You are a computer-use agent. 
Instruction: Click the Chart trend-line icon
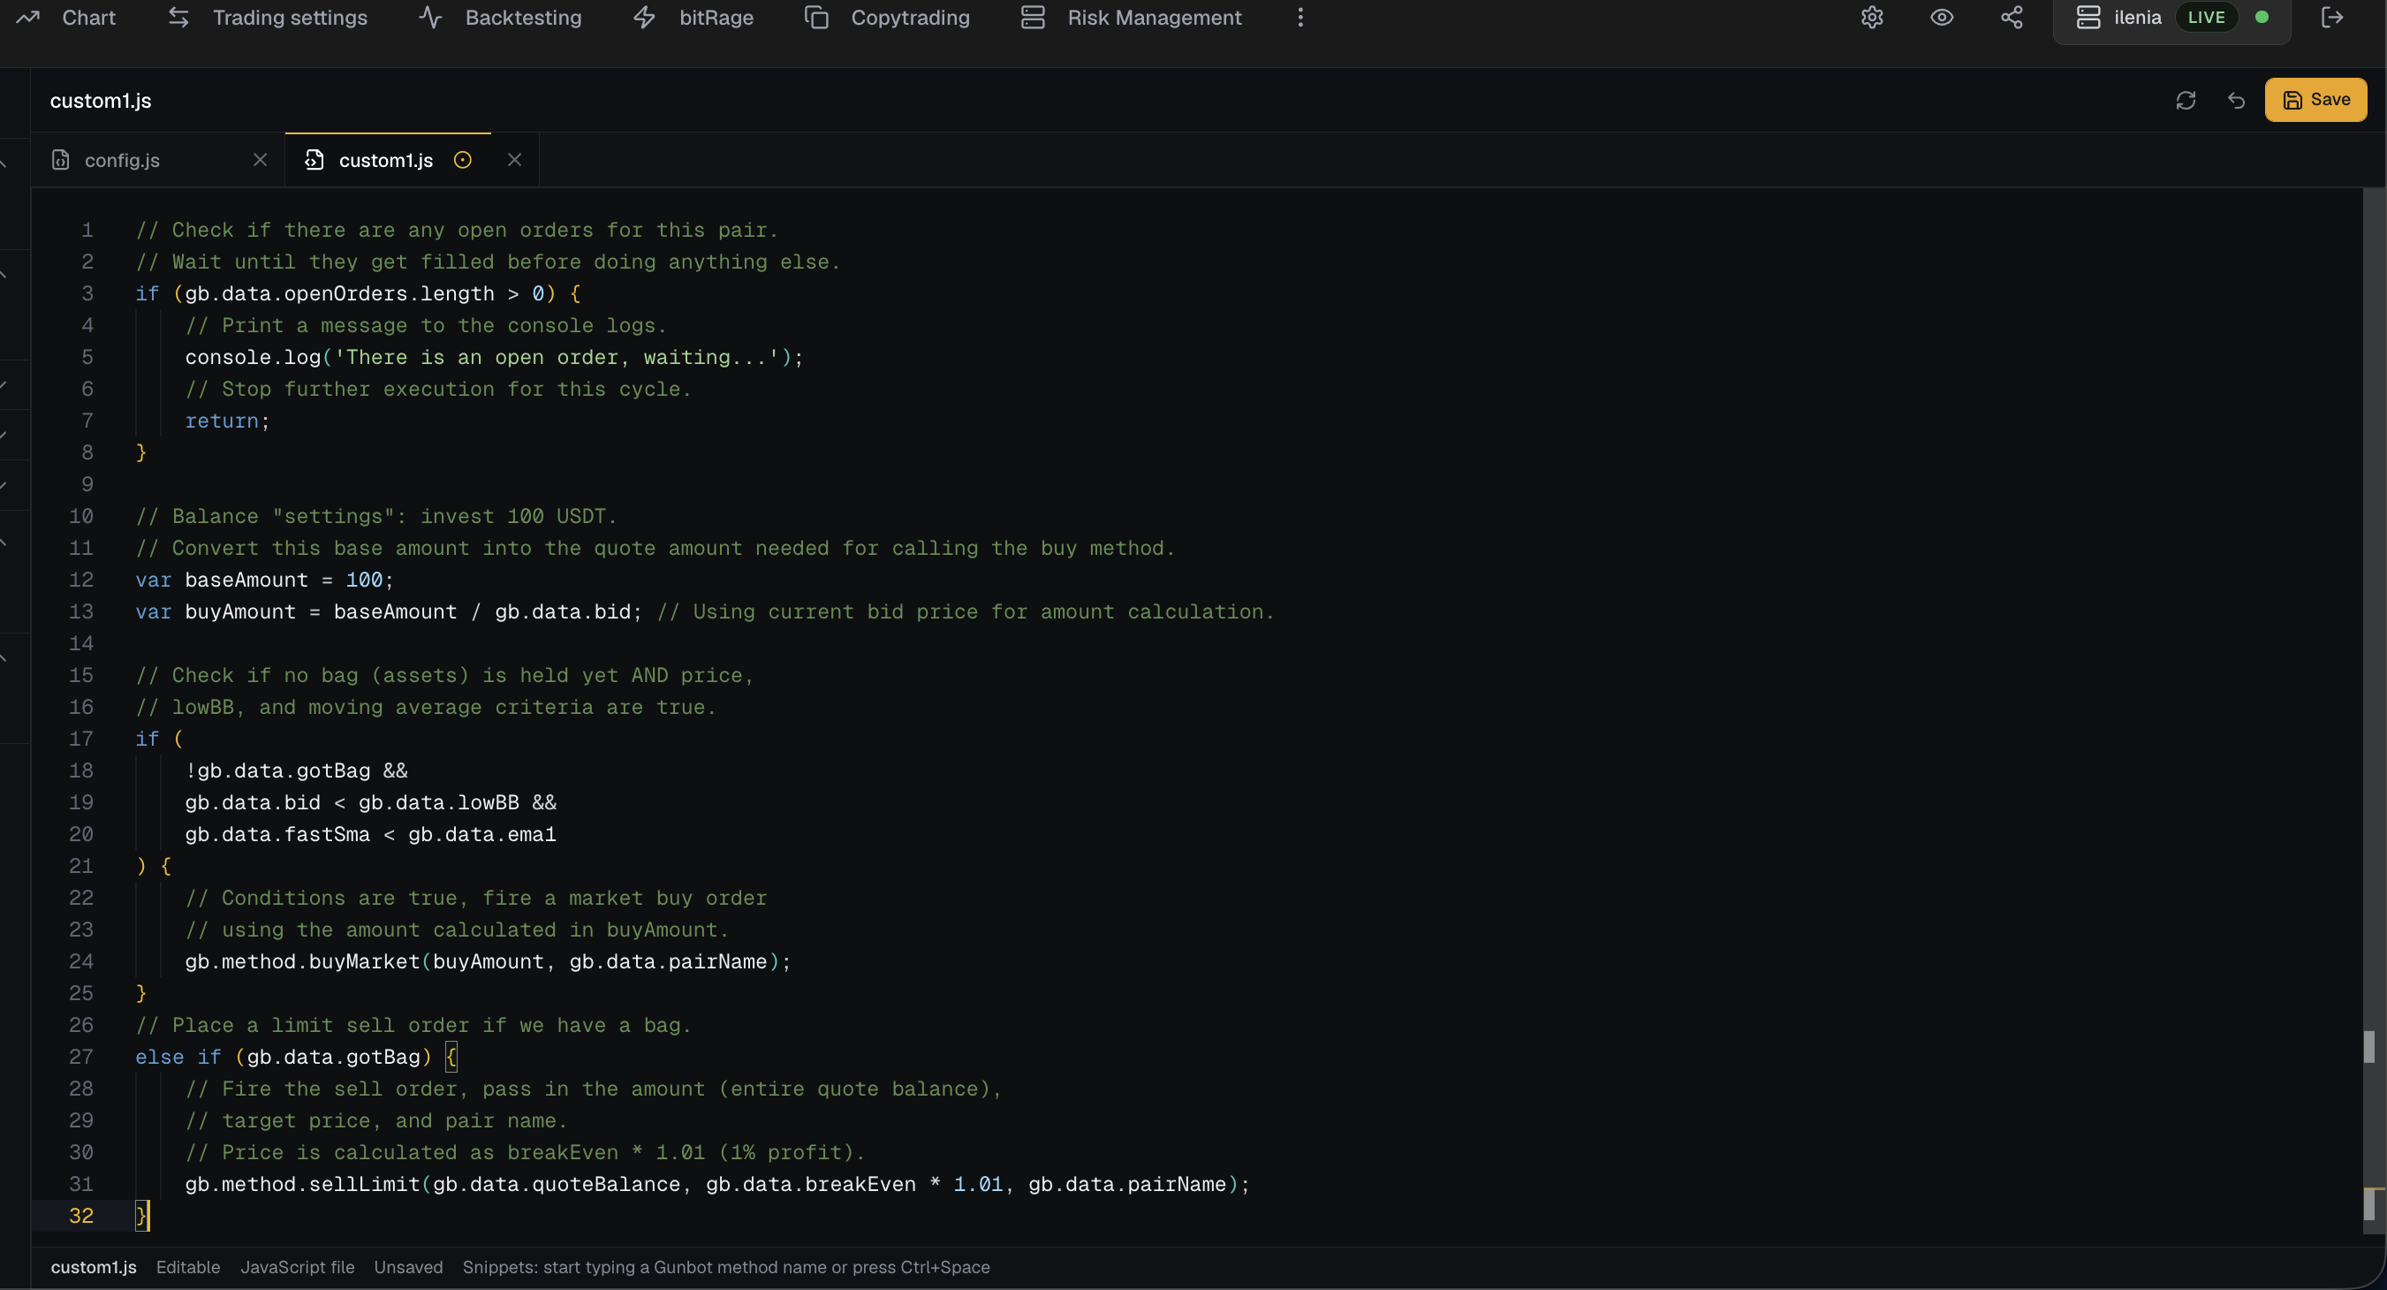coord(27,18)
